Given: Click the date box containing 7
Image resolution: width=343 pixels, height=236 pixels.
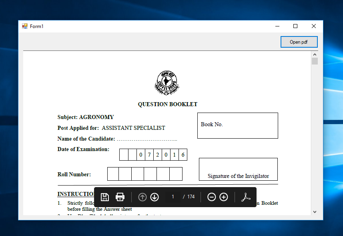Looking at the screenshot, I should (x=149, y=155).
